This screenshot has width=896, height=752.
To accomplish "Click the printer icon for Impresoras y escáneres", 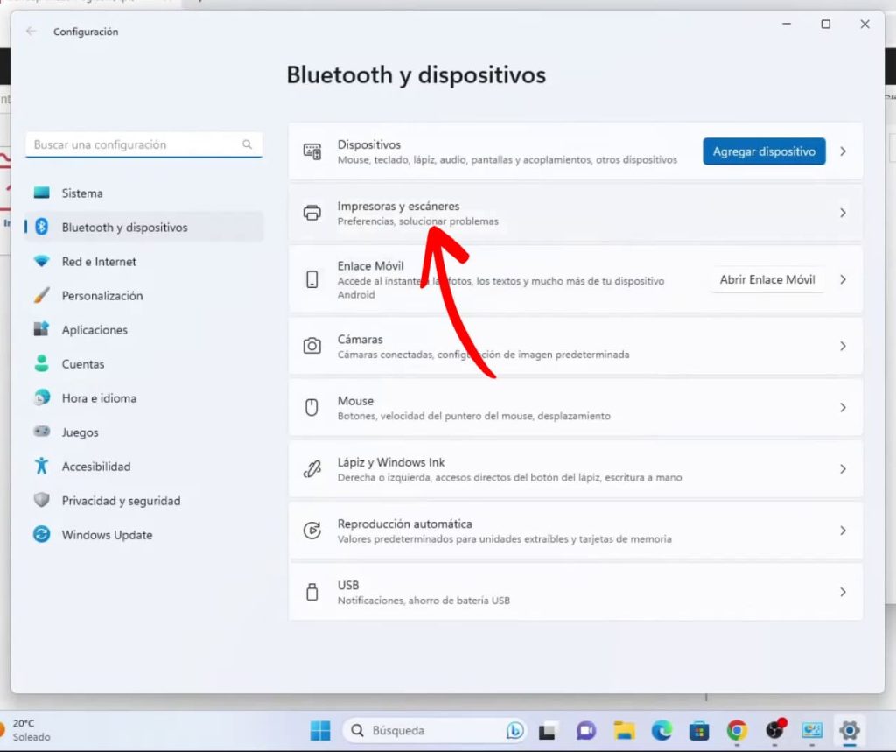I will coord(311,213).
